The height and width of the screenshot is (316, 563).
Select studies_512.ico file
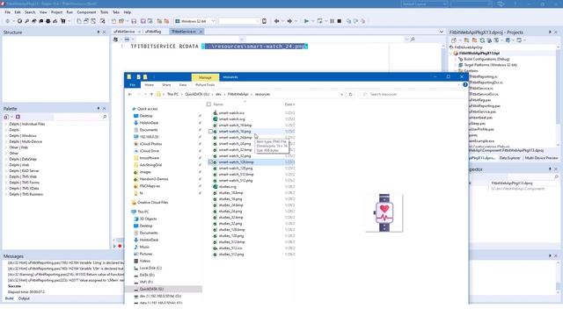pyautogui.click(x=230, y=248)
